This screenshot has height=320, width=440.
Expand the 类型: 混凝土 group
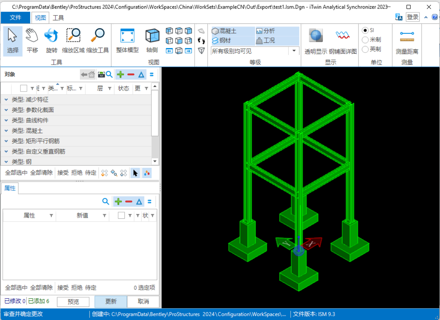6,131
